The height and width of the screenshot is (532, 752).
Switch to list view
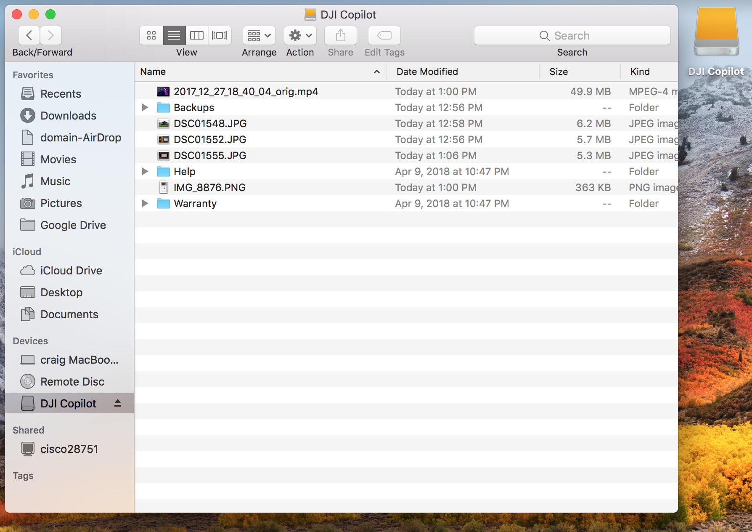point(174,35)
